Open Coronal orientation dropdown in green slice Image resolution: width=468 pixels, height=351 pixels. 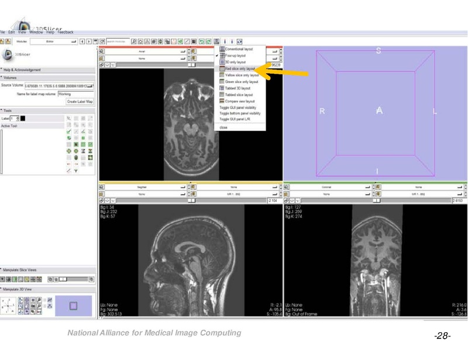[331, 187]
